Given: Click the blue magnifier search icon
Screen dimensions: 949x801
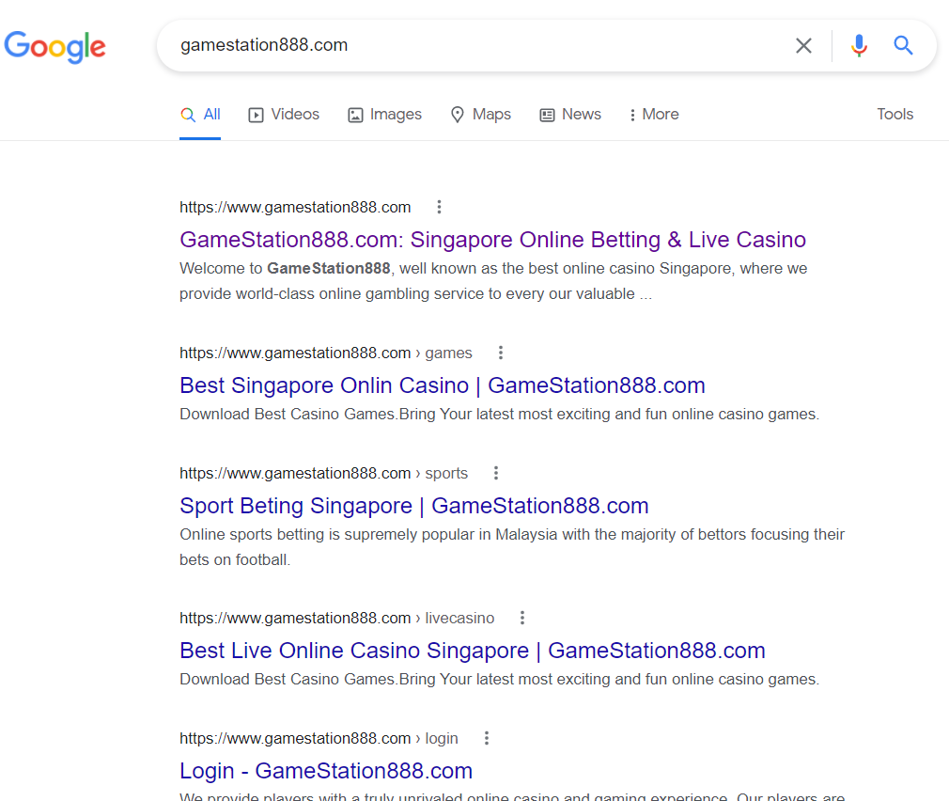Looking at the screenshot, I should click(903, 45).
